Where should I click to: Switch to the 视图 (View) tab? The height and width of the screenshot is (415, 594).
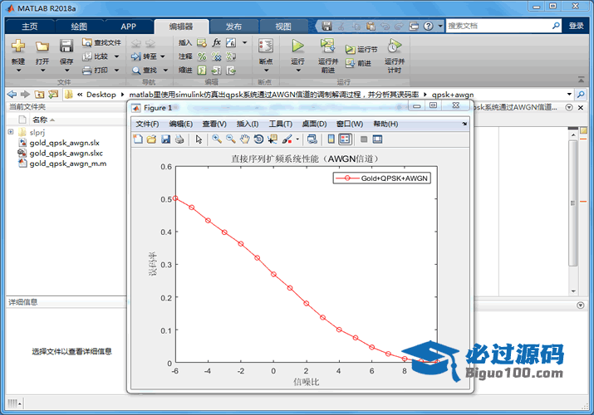(283, 27)
